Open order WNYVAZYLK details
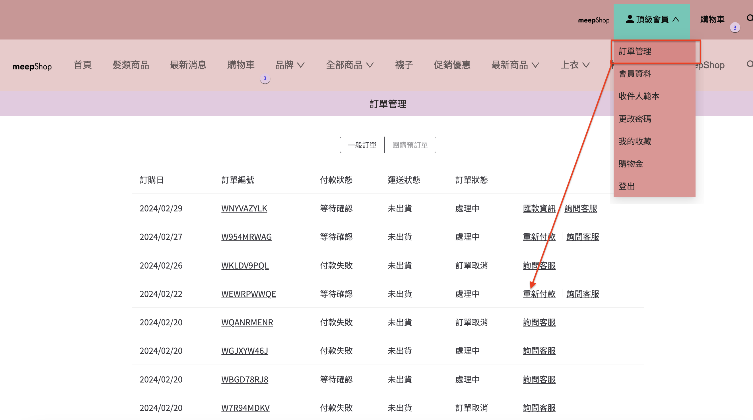The image size is (753, 420). [244, 209]
